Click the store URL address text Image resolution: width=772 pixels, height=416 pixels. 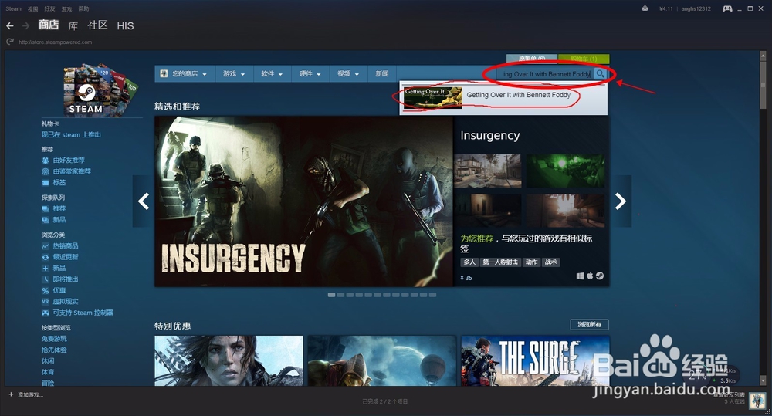click(x=55, y=42)
